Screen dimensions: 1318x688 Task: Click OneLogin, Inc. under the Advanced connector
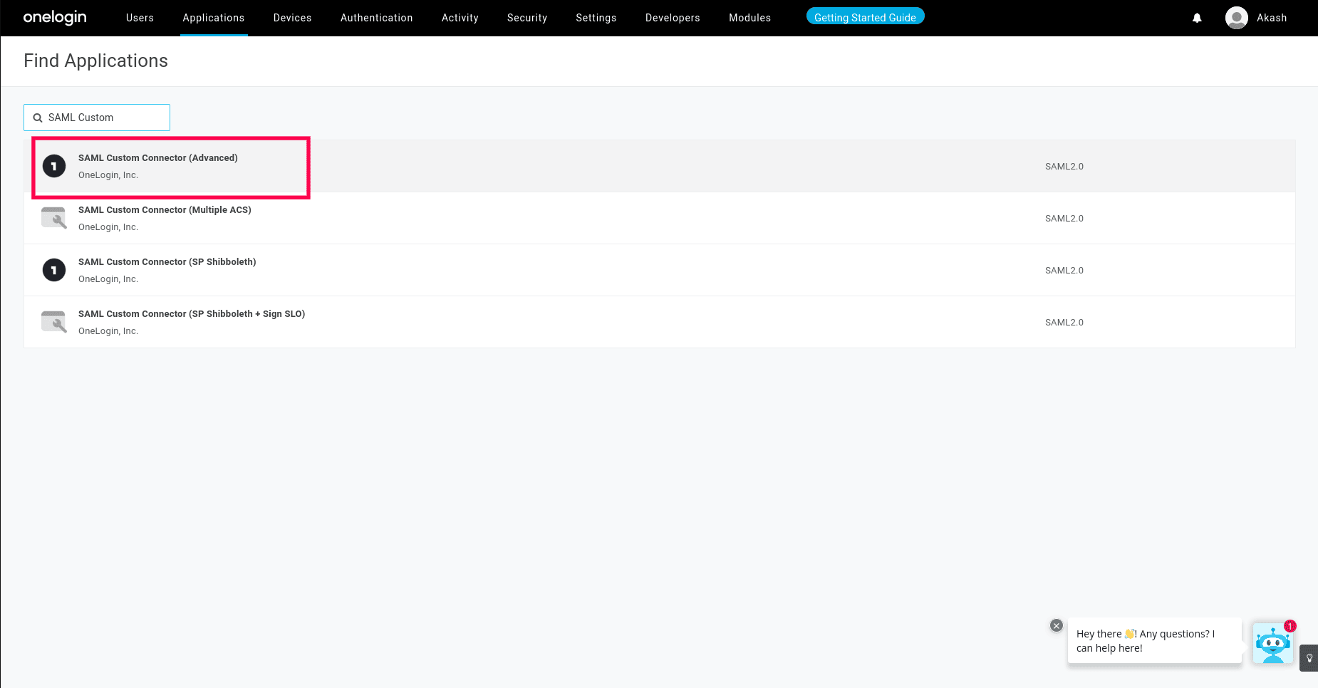(x=108, y=175)
